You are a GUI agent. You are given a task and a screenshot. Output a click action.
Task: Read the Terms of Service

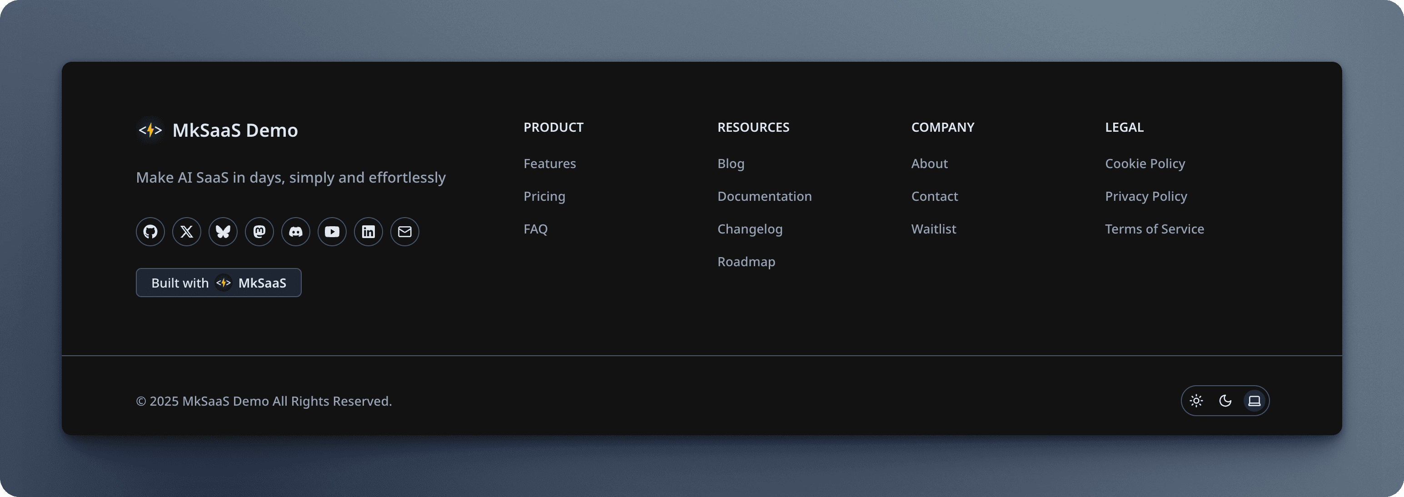(x=1155, y=229)
